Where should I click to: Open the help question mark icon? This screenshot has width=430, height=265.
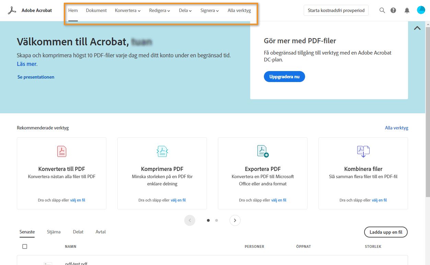tap(393, 10)
